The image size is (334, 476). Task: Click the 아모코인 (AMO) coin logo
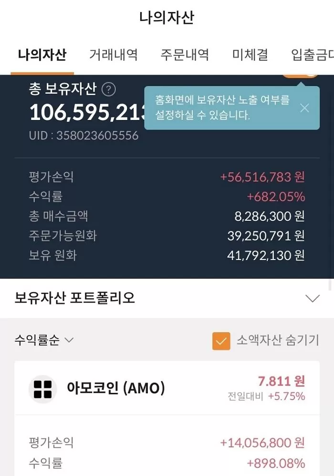pos(42,388)
